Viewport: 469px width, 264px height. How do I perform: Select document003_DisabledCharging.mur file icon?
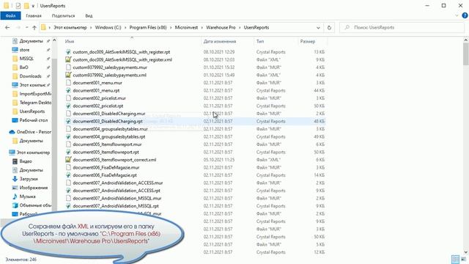(68, 114)
